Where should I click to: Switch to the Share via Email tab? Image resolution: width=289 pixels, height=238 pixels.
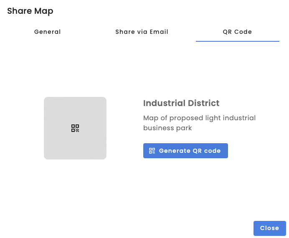142,32
